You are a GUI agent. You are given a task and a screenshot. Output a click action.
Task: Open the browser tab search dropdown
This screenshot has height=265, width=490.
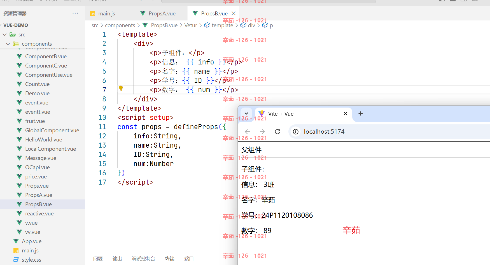[x=246, y=113]
